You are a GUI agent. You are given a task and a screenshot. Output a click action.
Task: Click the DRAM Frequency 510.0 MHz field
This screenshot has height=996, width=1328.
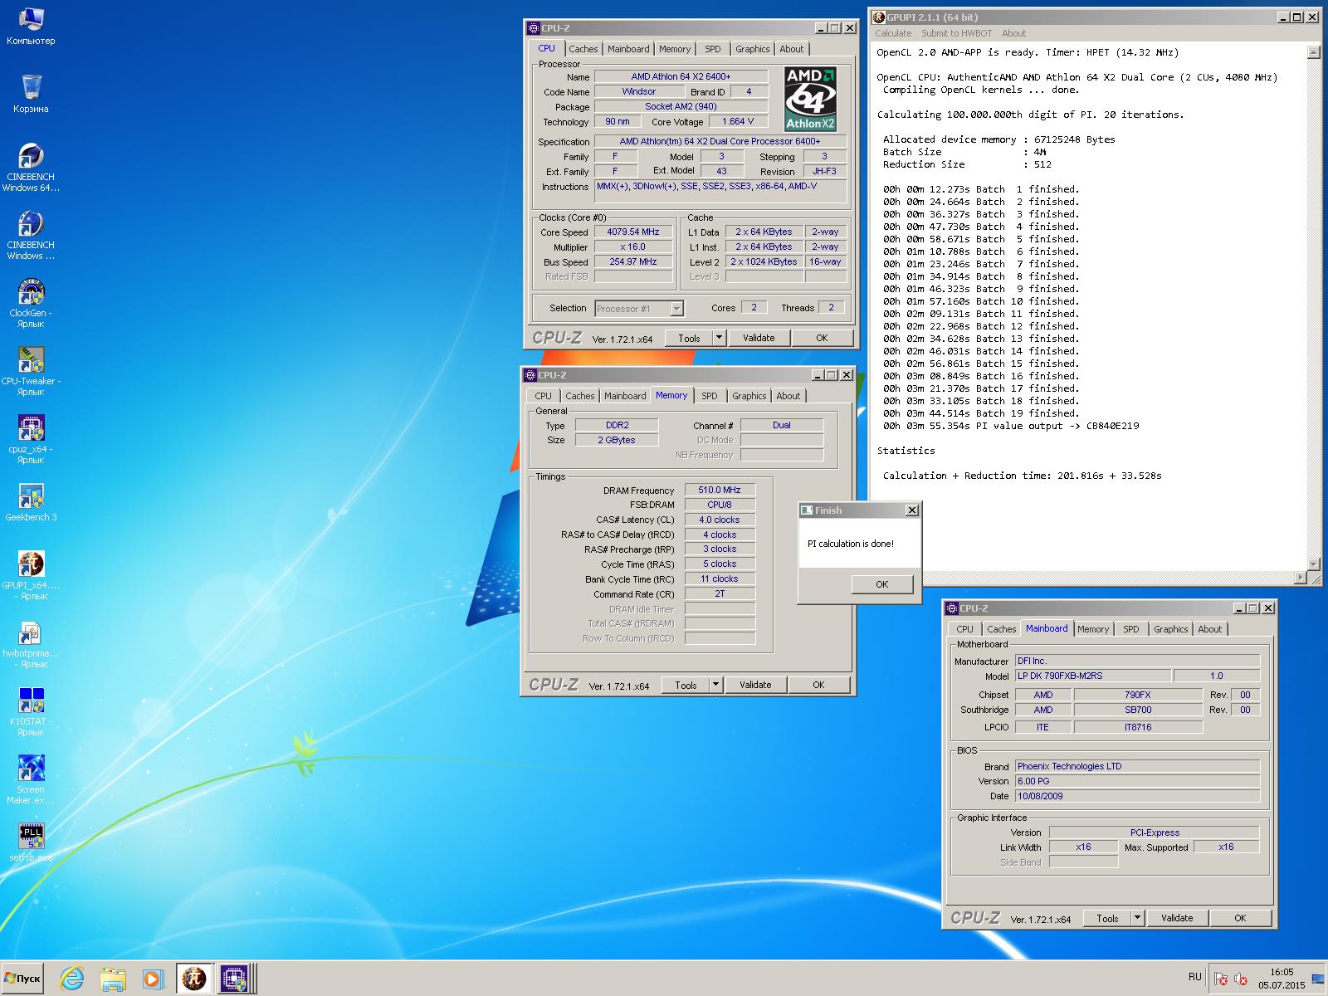[x=720, y=491]
